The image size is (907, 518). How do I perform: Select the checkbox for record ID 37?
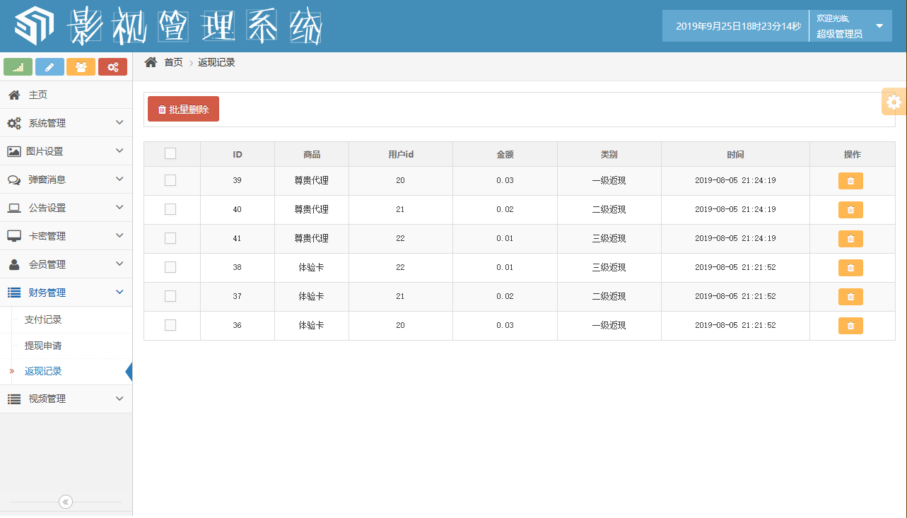click(170, 296)
